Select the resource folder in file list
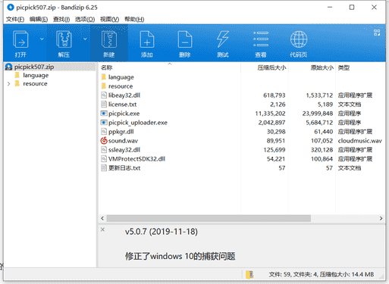Viewport: 389px width, 284px height. pos(121,86)
